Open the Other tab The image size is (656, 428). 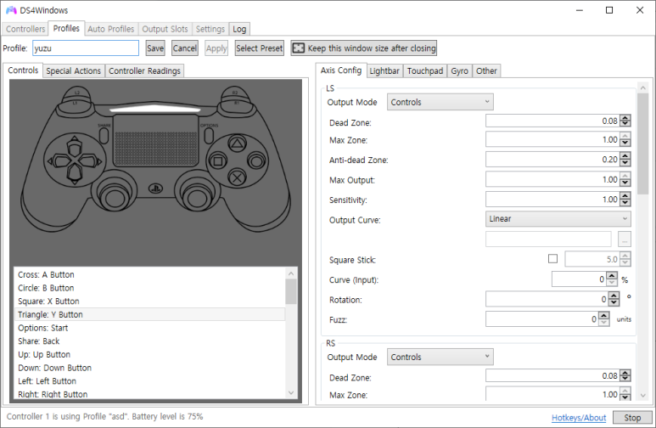click(486, 70)
